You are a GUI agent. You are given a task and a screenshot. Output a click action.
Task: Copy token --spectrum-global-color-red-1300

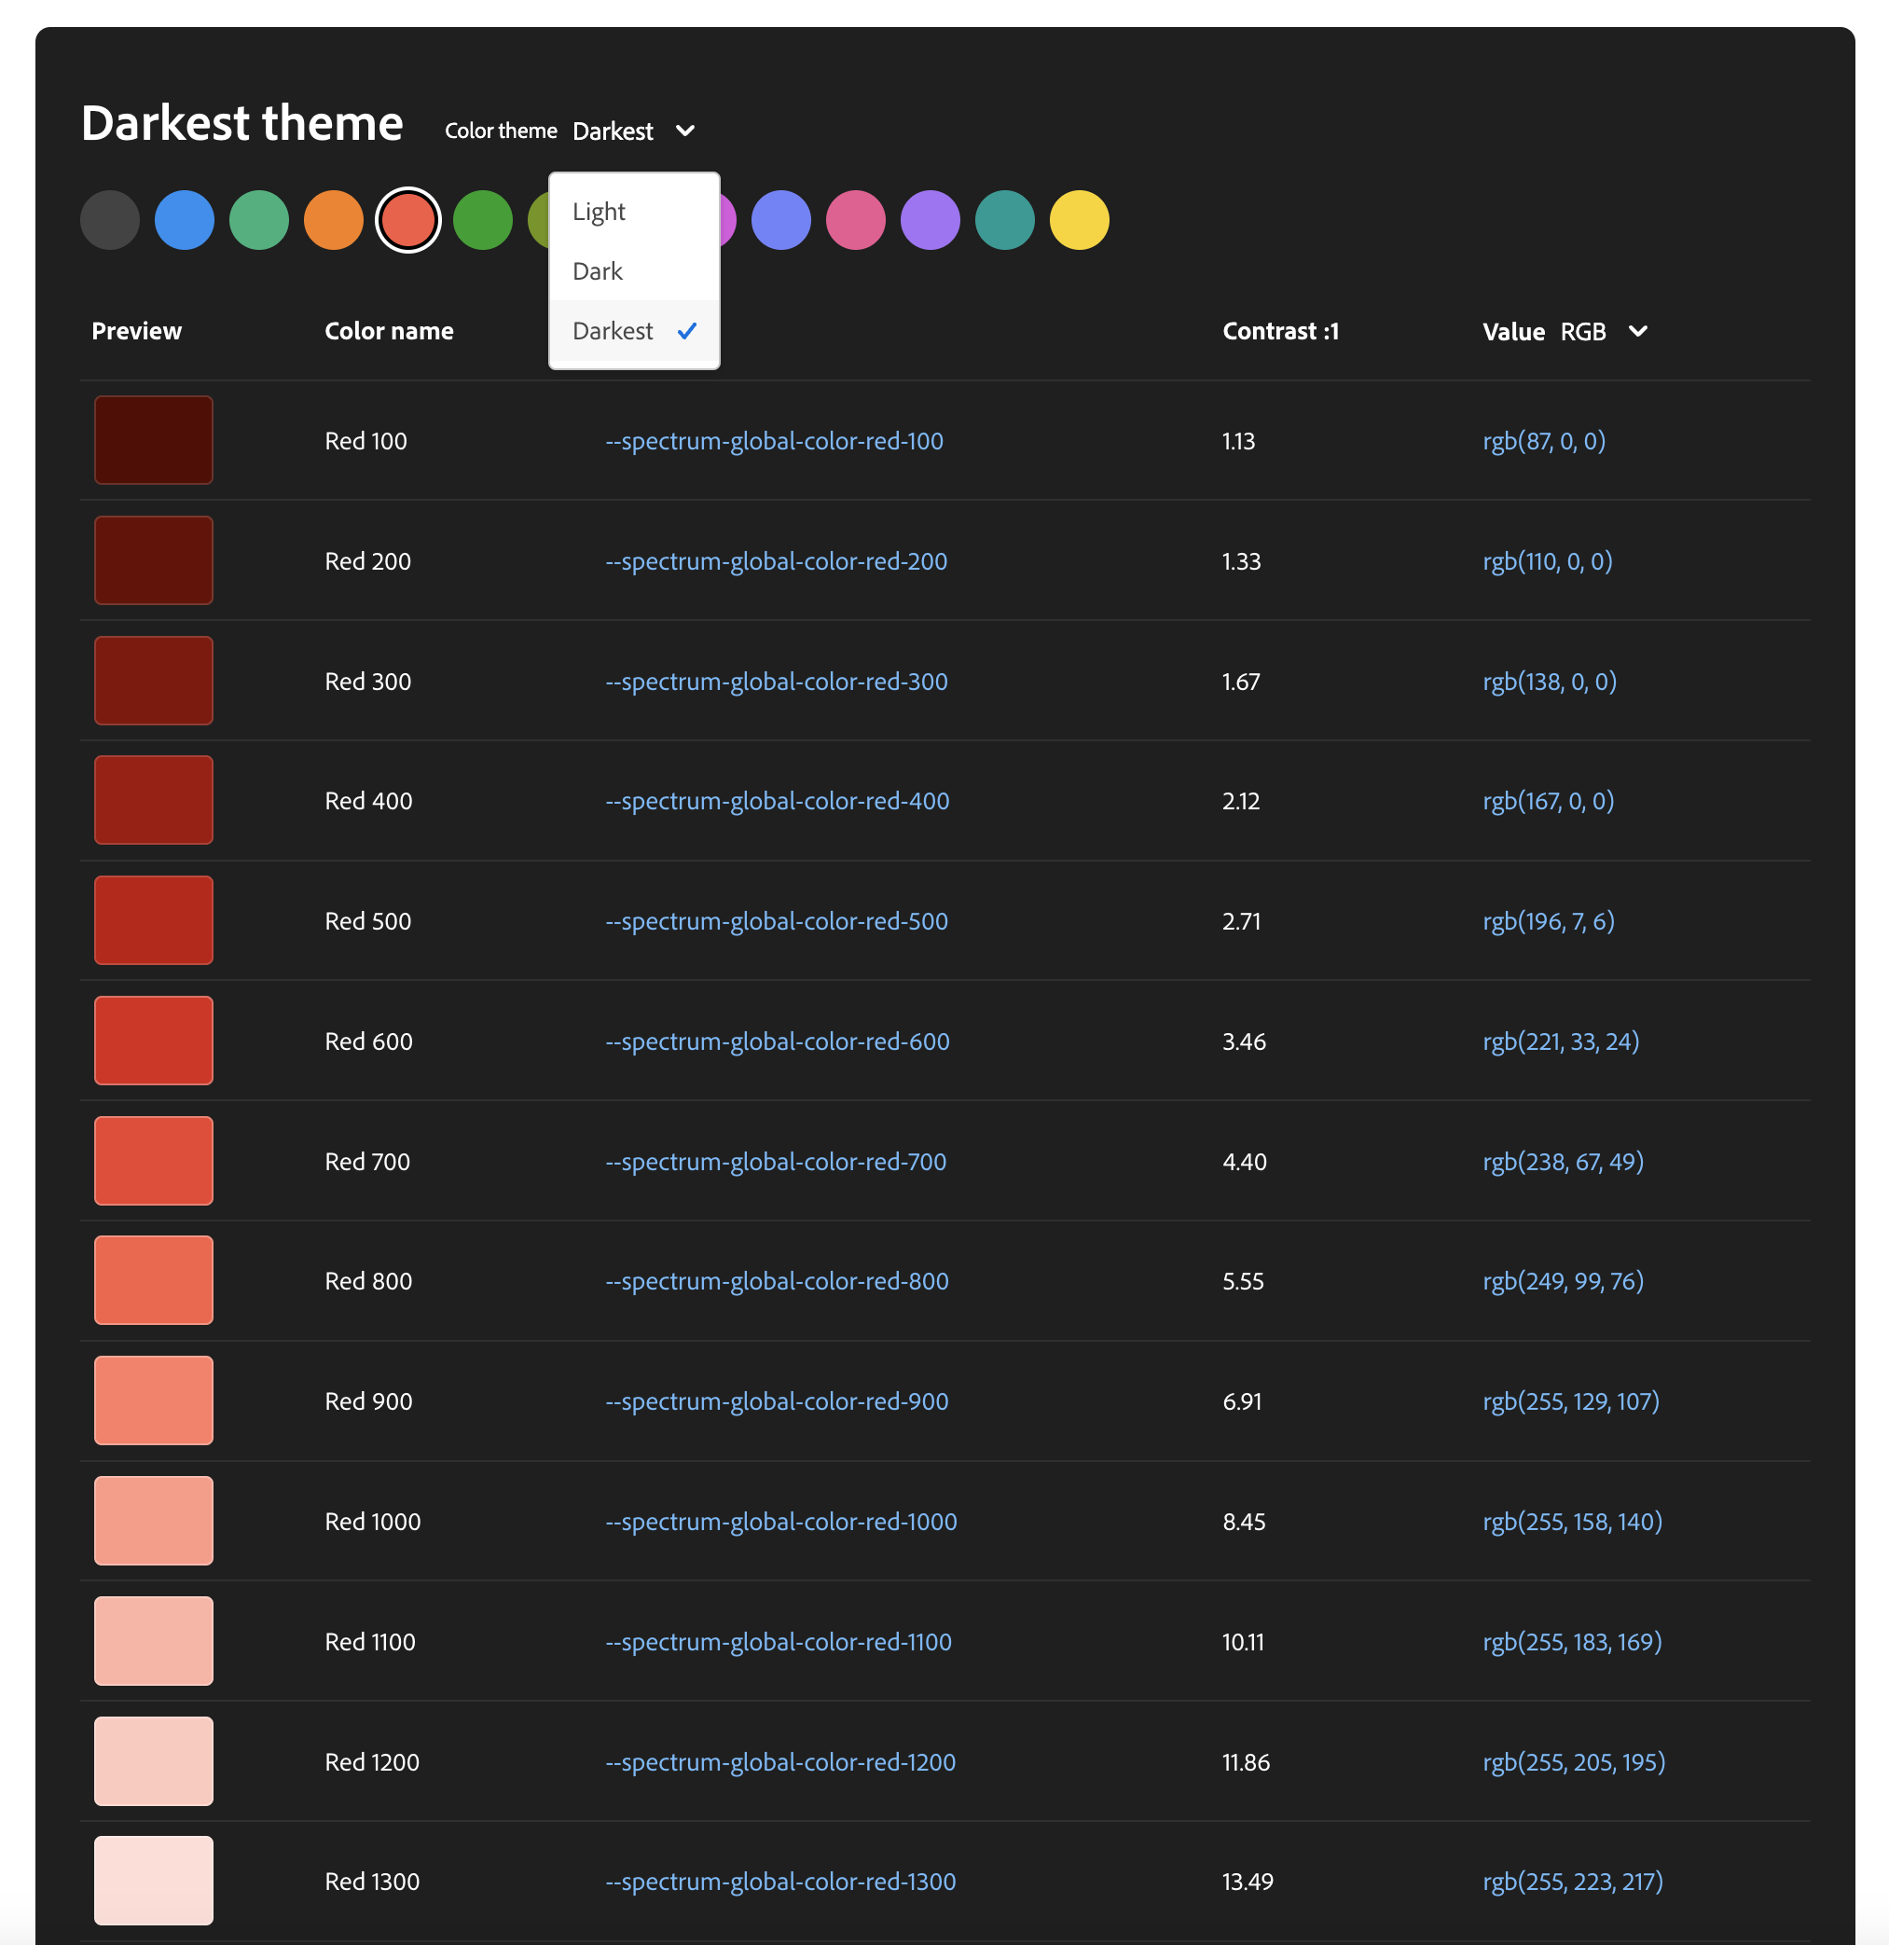point(780,1882)
